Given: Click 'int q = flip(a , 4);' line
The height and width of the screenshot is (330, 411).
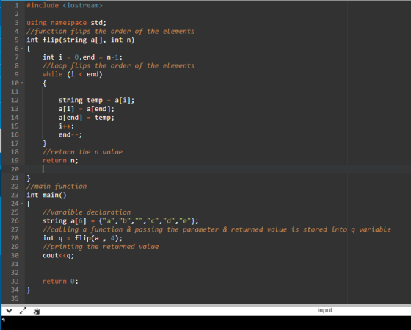Looking at the screenshot, I should click(82, 238).
